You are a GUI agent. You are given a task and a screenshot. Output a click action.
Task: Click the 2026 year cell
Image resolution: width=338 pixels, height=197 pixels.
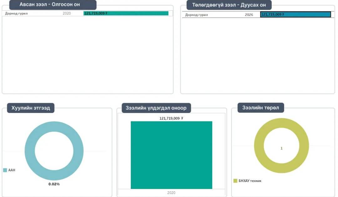(x=249, y=15)
